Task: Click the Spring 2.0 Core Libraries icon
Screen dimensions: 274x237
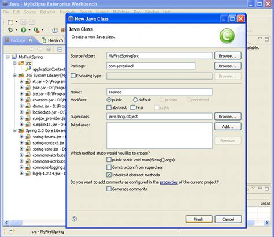Action: [x=21, y=131]
